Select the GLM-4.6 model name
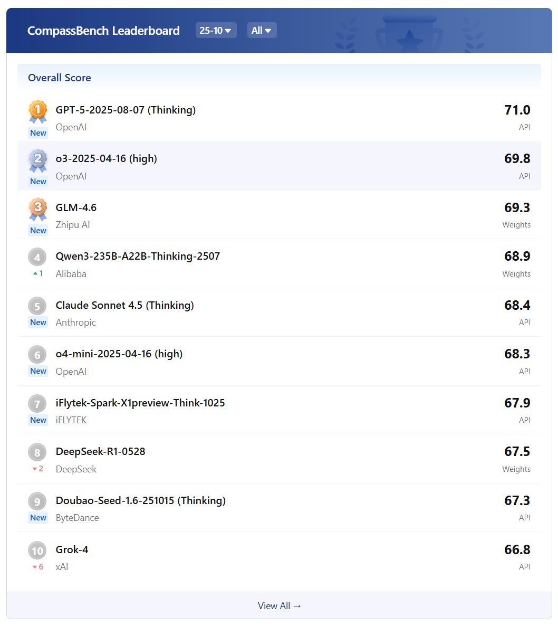This screenshot has height=626, width=558. [76, 207]
